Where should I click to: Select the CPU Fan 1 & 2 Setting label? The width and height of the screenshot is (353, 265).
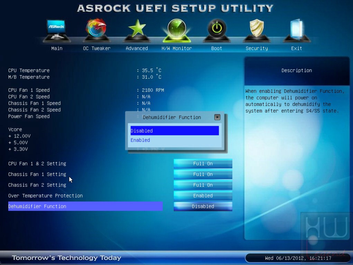point(37,164)
